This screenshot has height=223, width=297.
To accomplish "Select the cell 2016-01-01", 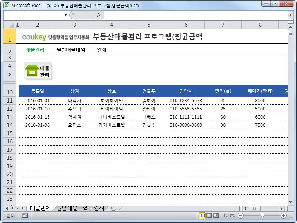I will (37, 101).
